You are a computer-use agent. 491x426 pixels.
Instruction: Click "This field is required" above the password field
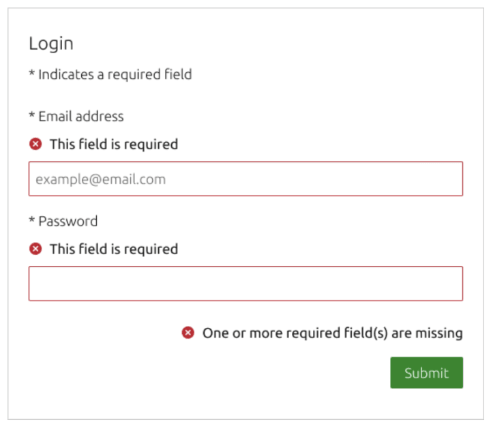(x=113, y=249)
